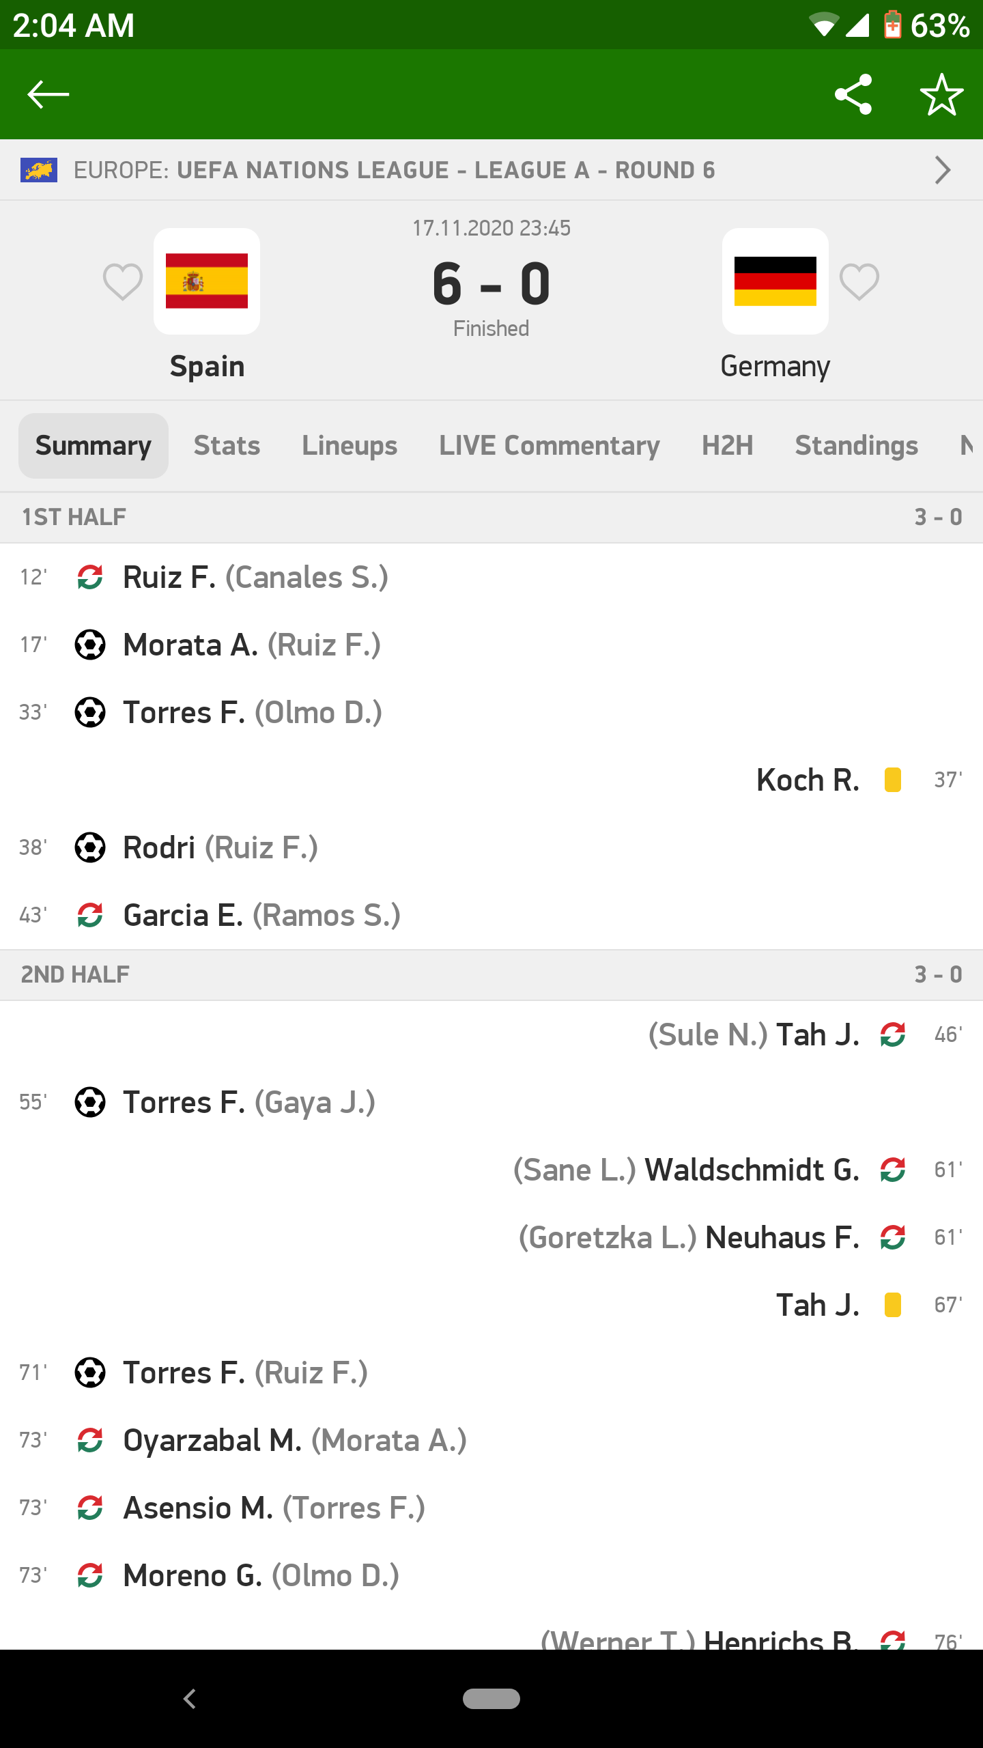Screen dimensions: 983x1748
Task: Favorite Spain using the heart icon
Action: 123,281
